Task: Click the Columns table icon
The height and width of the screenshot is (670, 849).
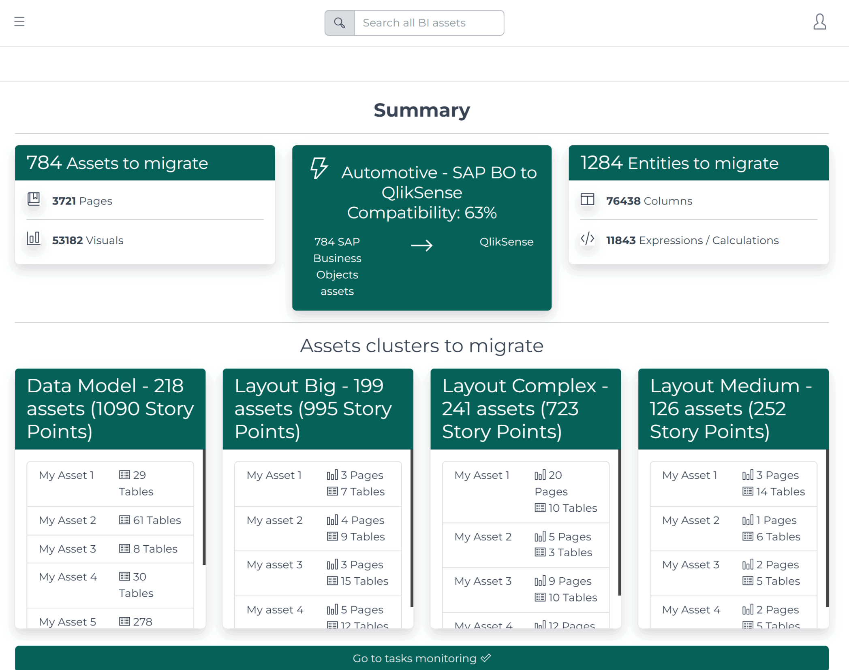Action: (x=587, y=199)
